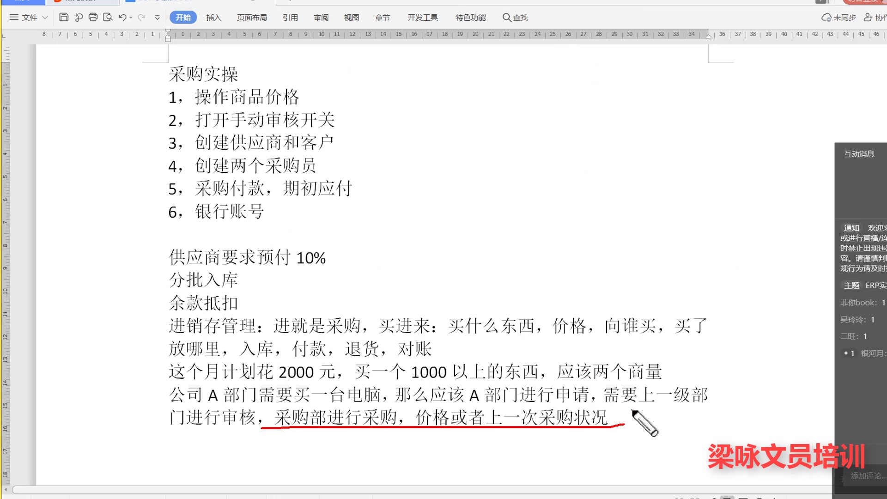Click the Save icon in quick toolbar
The width and height of the screenshot is (887, 499).
[x=64, y=17]
